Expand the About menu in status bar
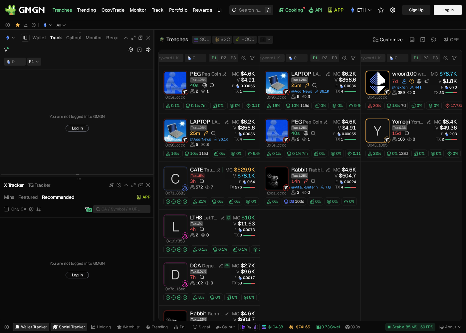 (x=450, y=327)
